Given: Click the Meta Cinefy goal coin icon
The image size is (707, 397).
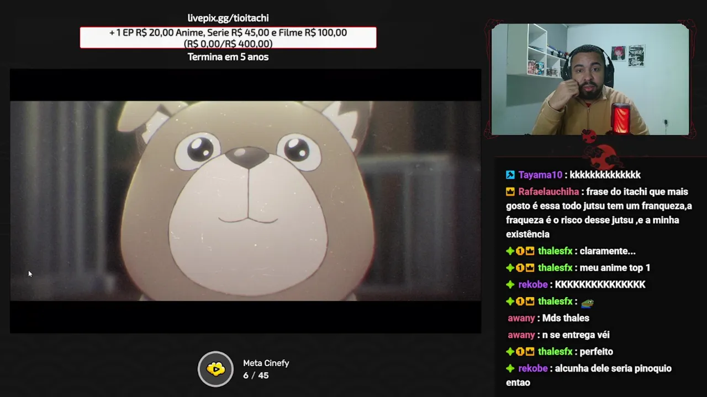Looking at the screenshot, I should click(x=216, y=369).
